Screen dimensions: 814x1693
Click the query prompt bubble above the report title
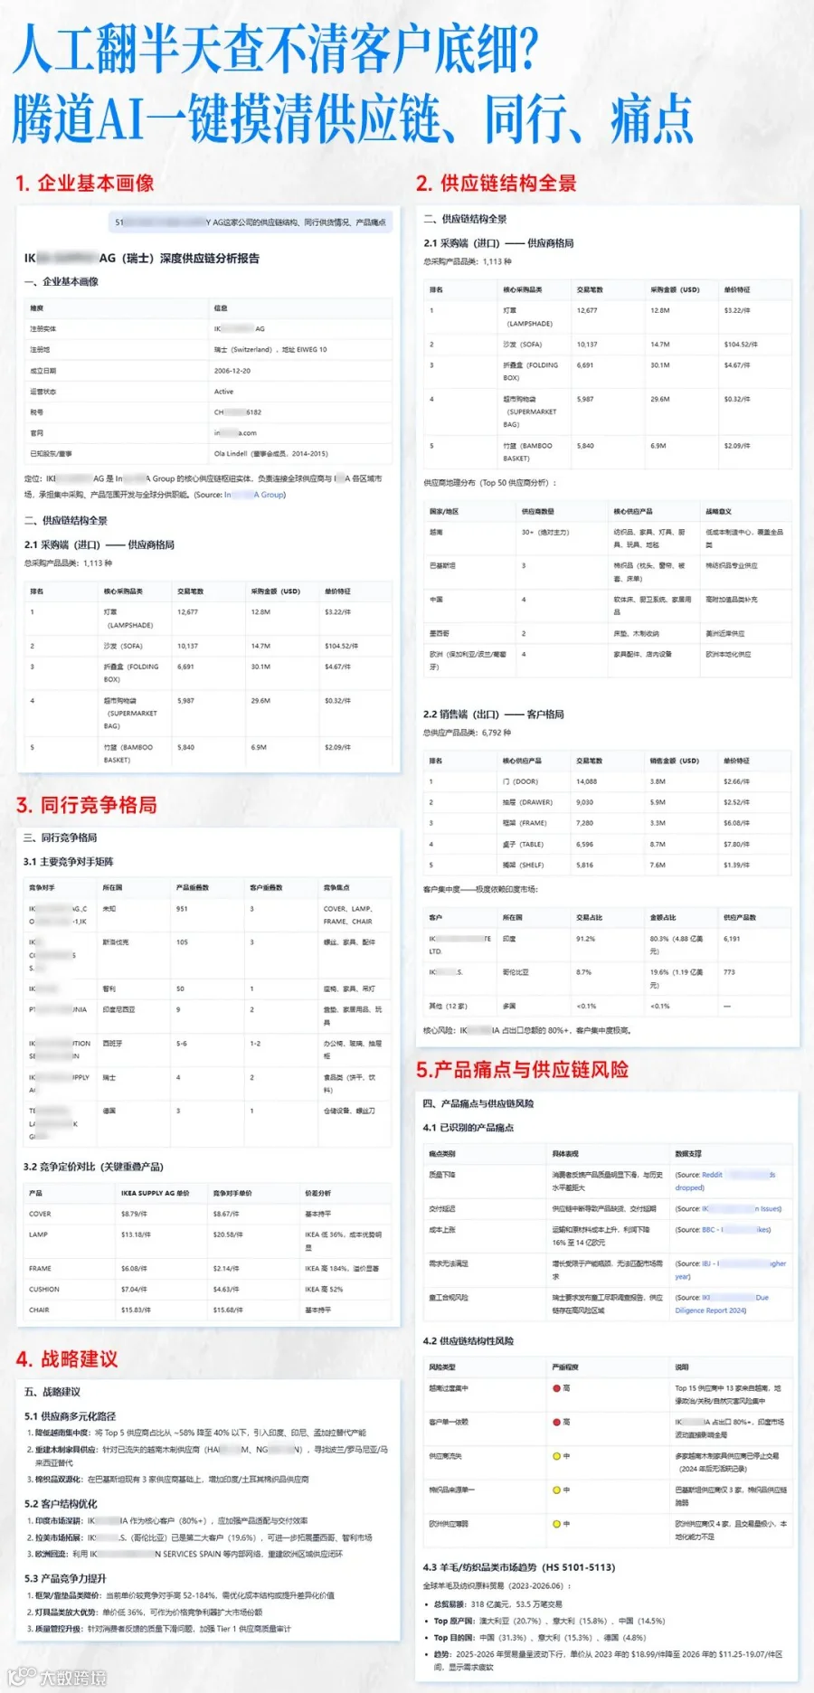pyautogui.click(x=251, y=222)
